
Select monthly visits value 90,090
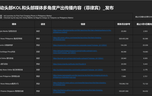124,52
